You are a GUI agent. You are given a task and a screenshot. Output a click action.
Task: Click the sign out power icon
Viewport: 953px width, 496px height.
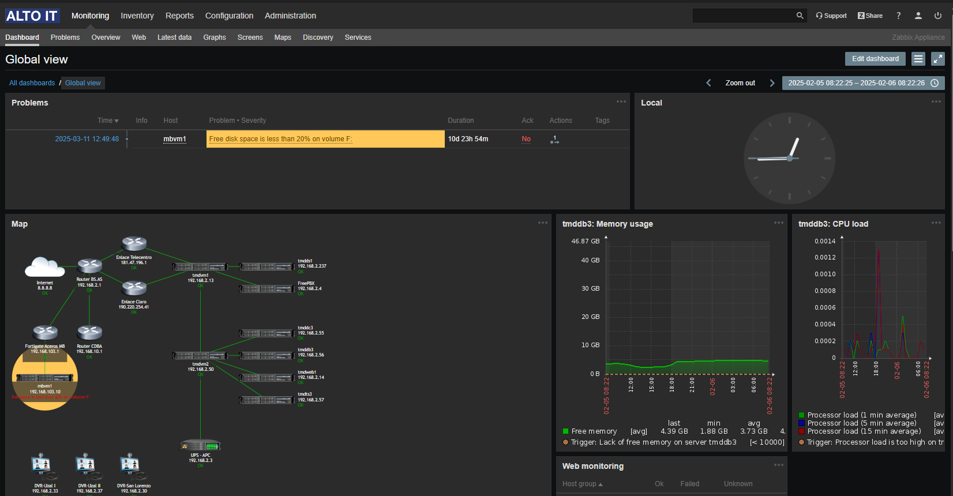tap(938, 16)
